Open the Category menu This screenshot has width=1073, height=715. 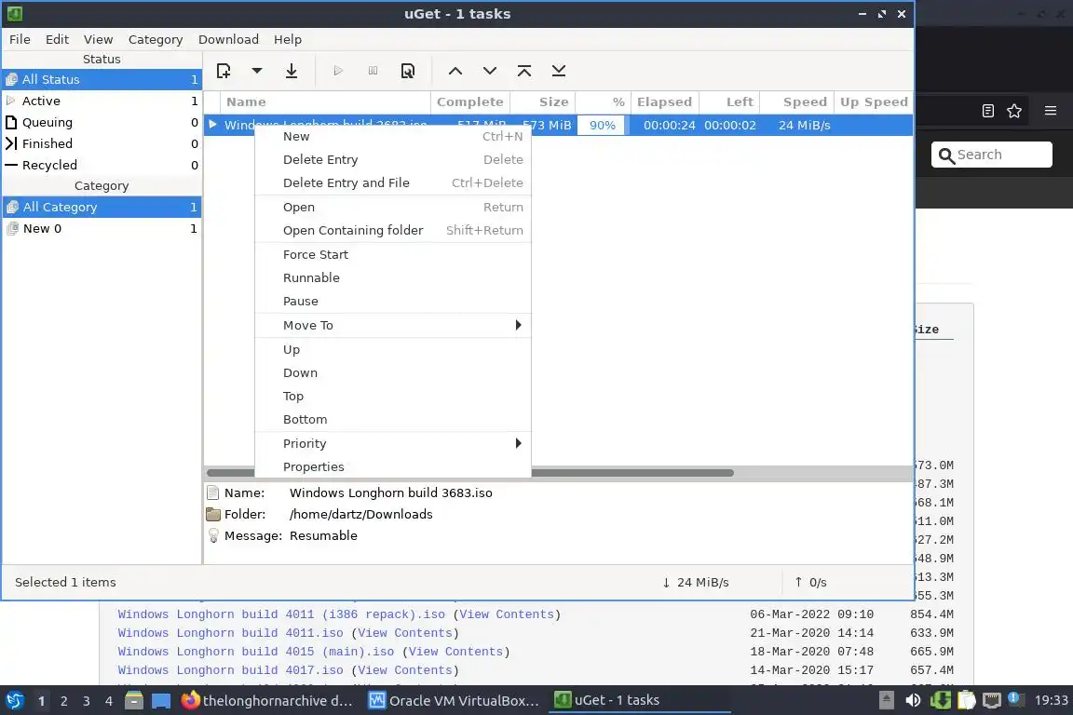156,40
